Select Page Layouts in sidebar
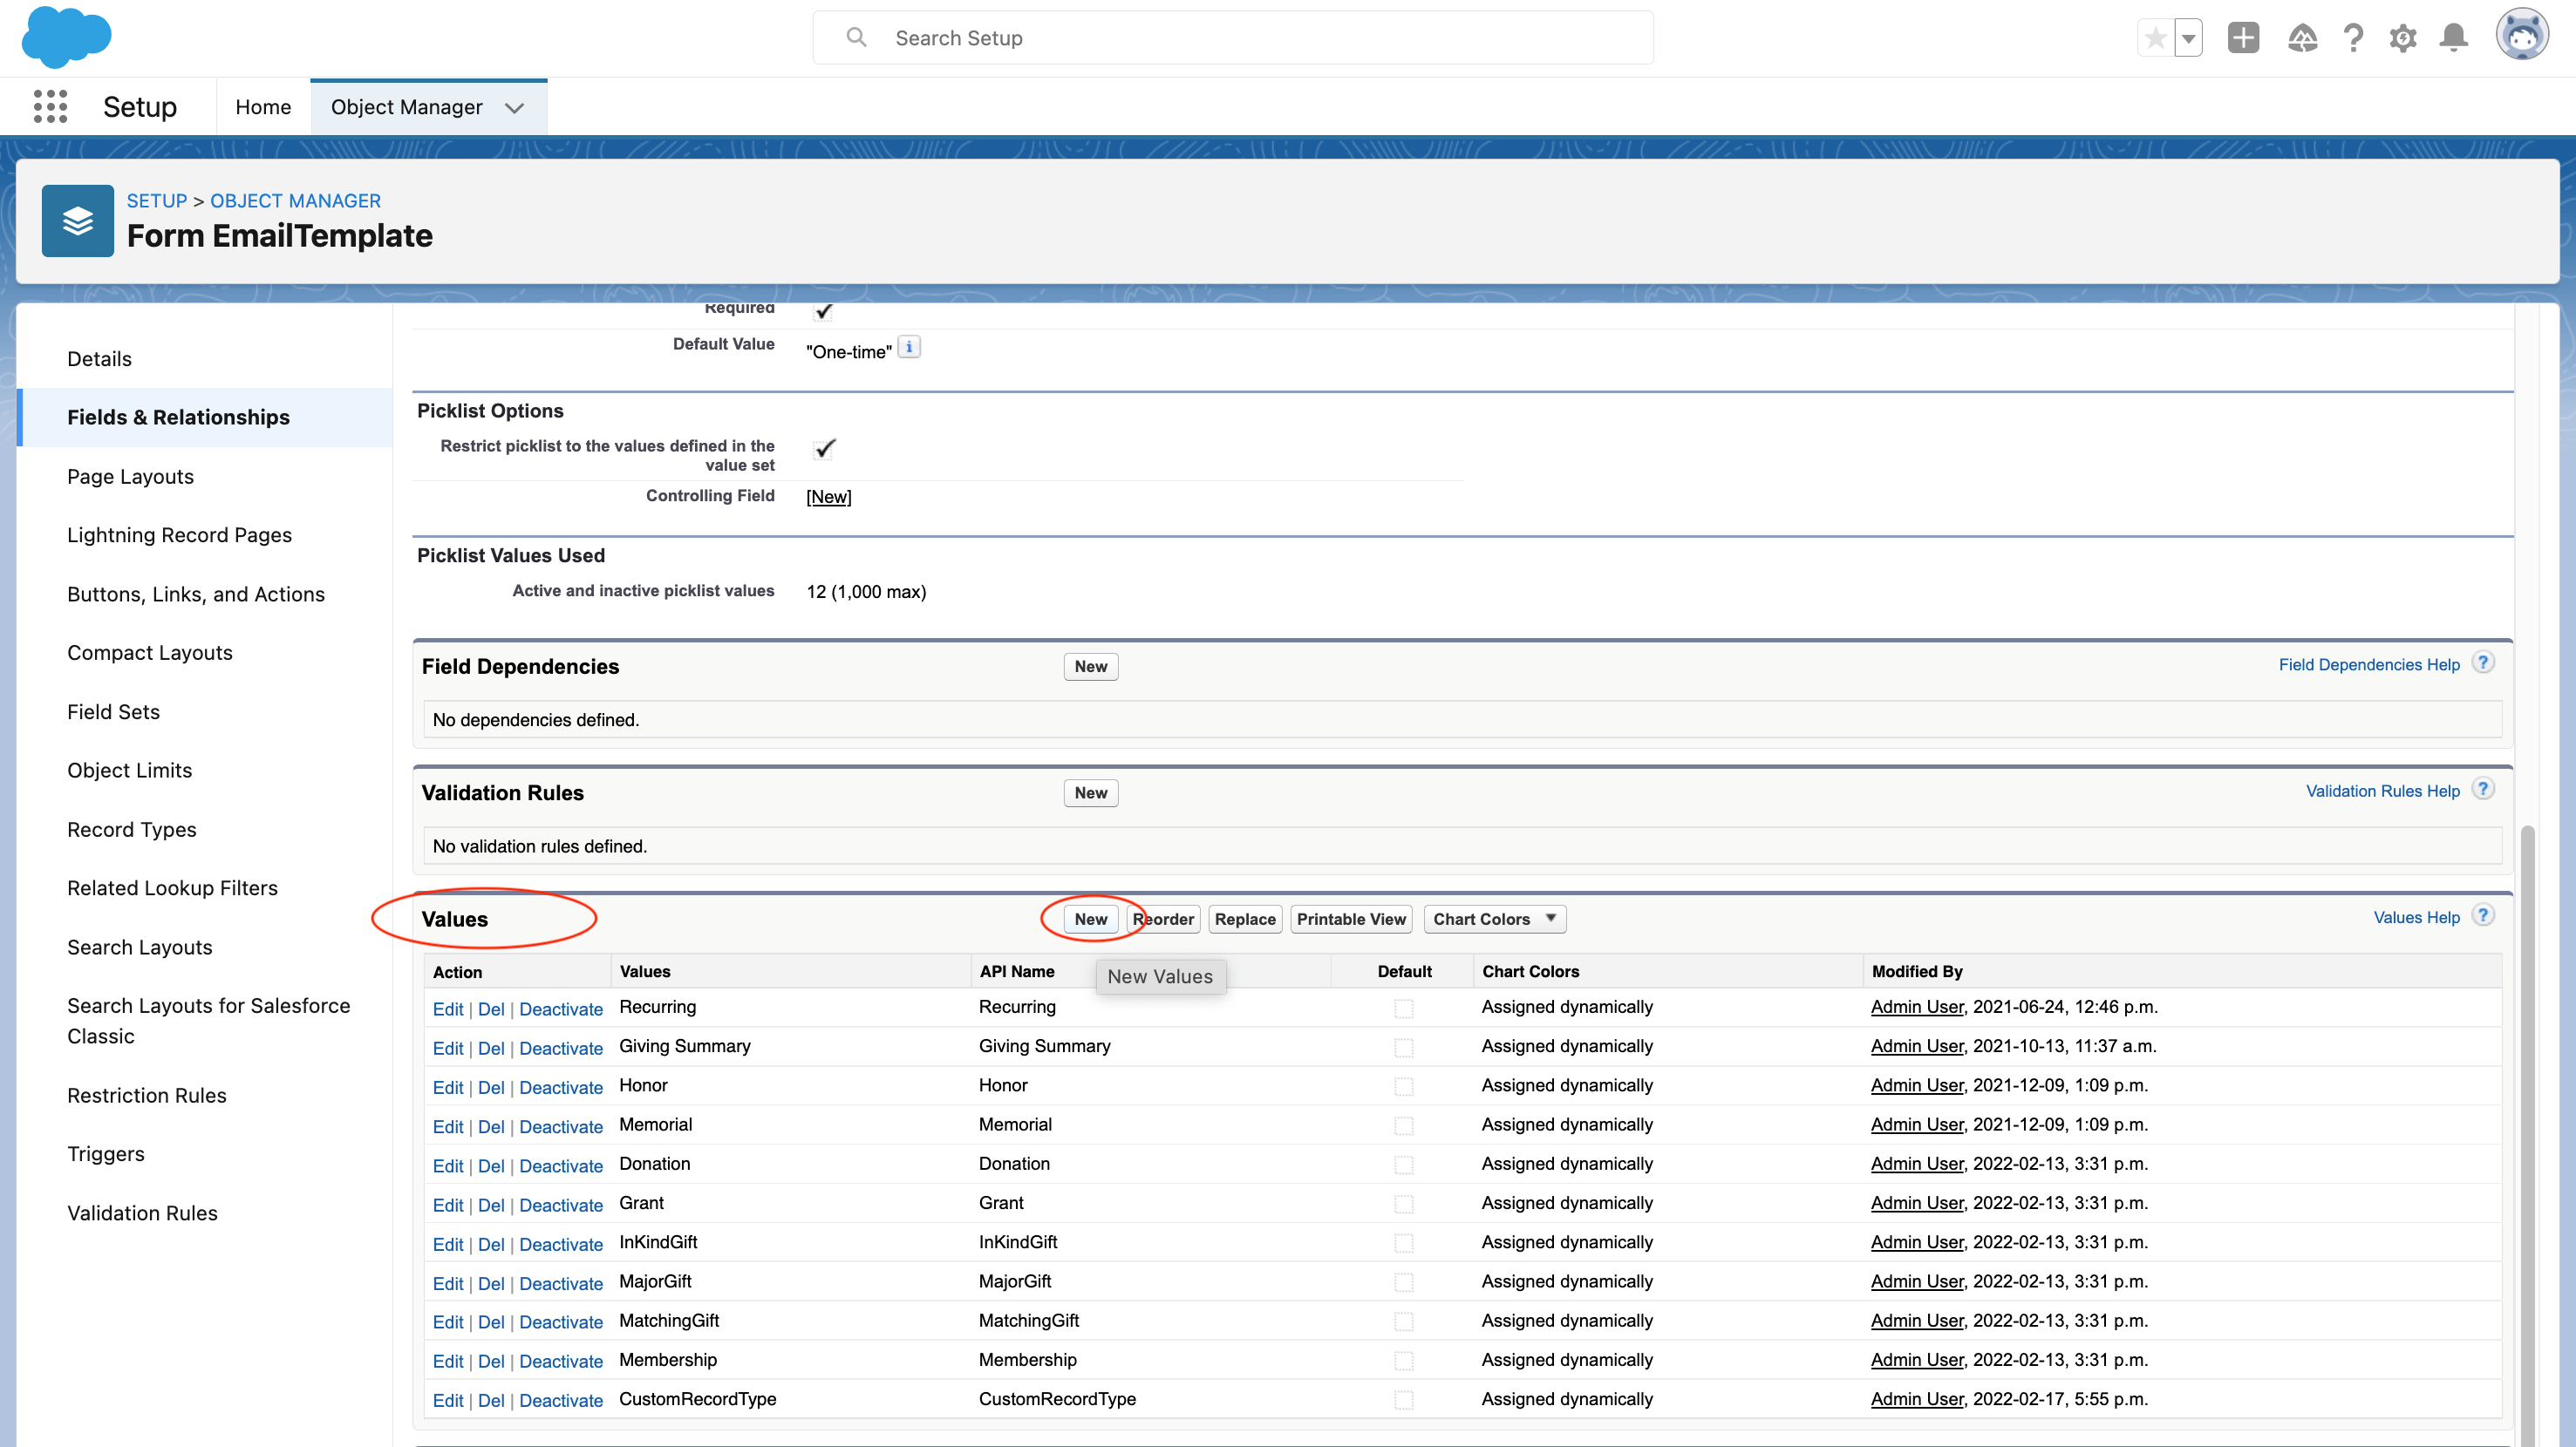 coord(130,477)
